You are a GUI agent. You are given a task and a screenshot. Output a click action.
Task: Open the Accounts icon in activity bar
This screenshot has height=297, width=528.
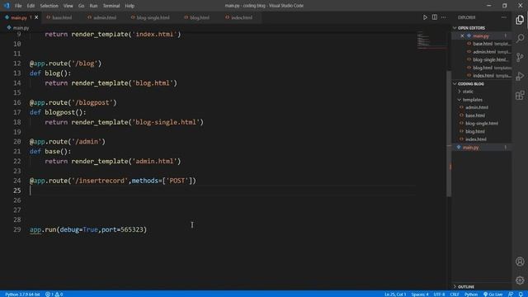pos(520,262)
